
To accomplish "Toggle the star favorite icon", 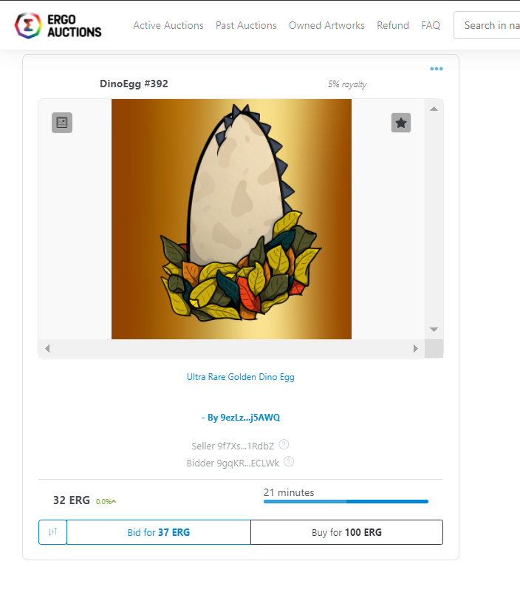I will [401, 123].
